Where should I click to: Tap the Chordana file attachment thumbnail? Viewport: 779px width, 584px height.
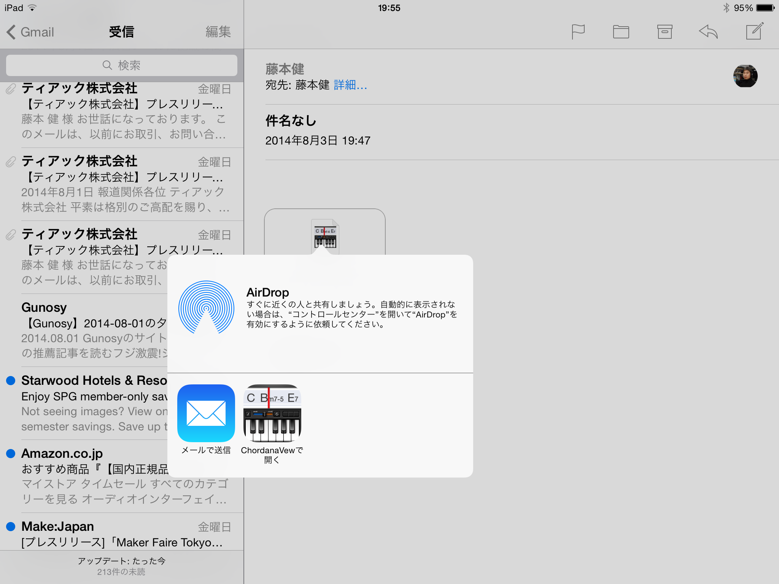click(325, 232)
